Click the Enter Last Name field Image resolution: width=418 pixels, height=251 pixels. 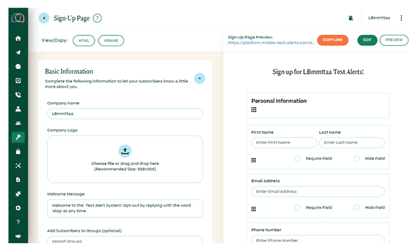click(x=352, y=143)
